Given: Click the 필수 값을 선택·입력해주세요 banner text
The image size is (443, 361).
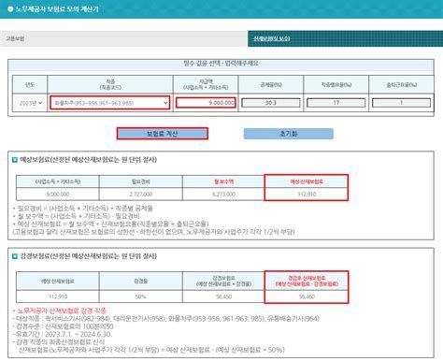Looking at the screenshot, I should coord(221,64).
